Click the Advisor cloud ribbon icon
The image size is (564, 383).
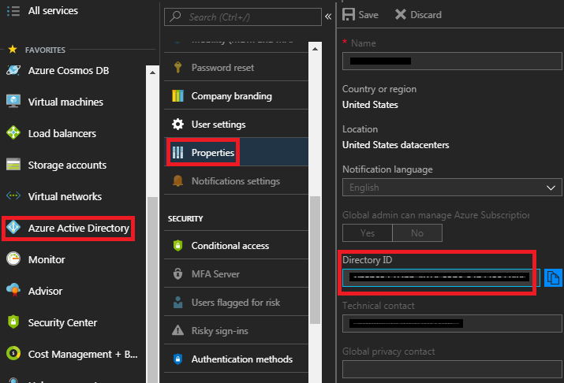pyautogui.click(x=13, y=290)
